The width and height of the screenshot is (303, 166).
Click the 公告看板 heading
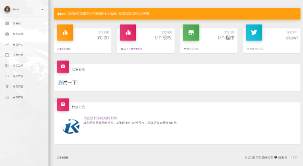pos(78,69)
